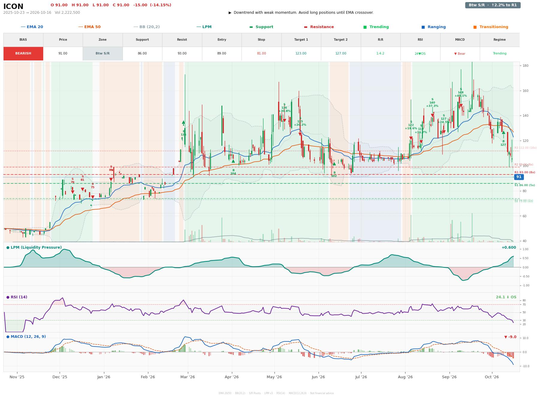Viewport: 540px width, 398px height.
Task: Click the Sep '26 date axis label
Action: point(449,377)
